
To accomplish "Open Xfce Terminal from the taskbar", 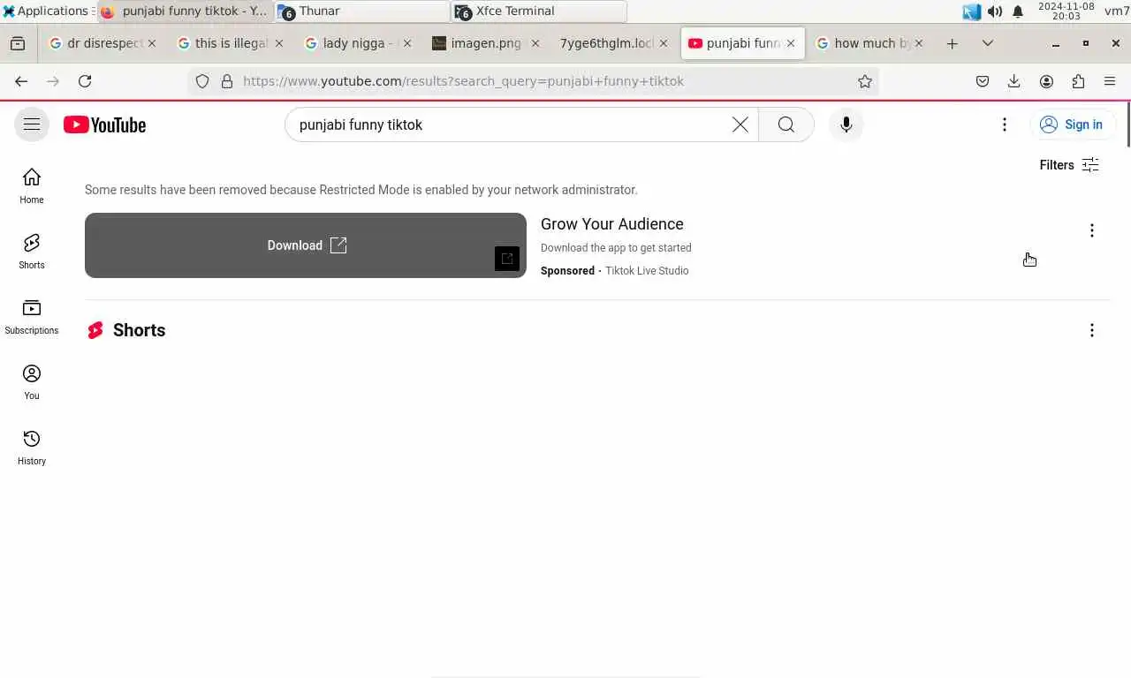I will (539, 11).
